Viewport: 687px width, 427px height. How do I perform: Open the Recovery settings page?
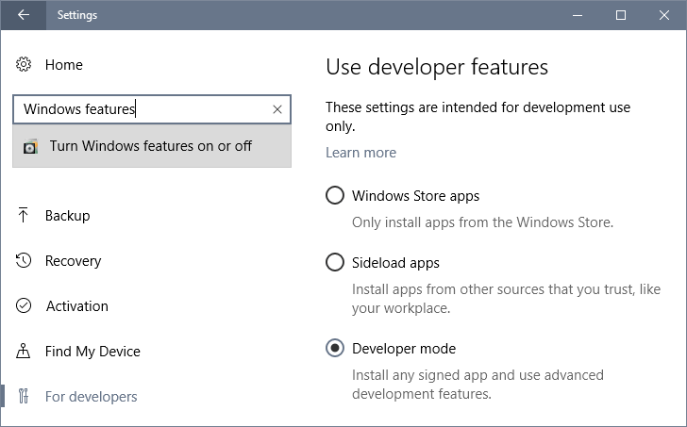click(x=74, y=261)
